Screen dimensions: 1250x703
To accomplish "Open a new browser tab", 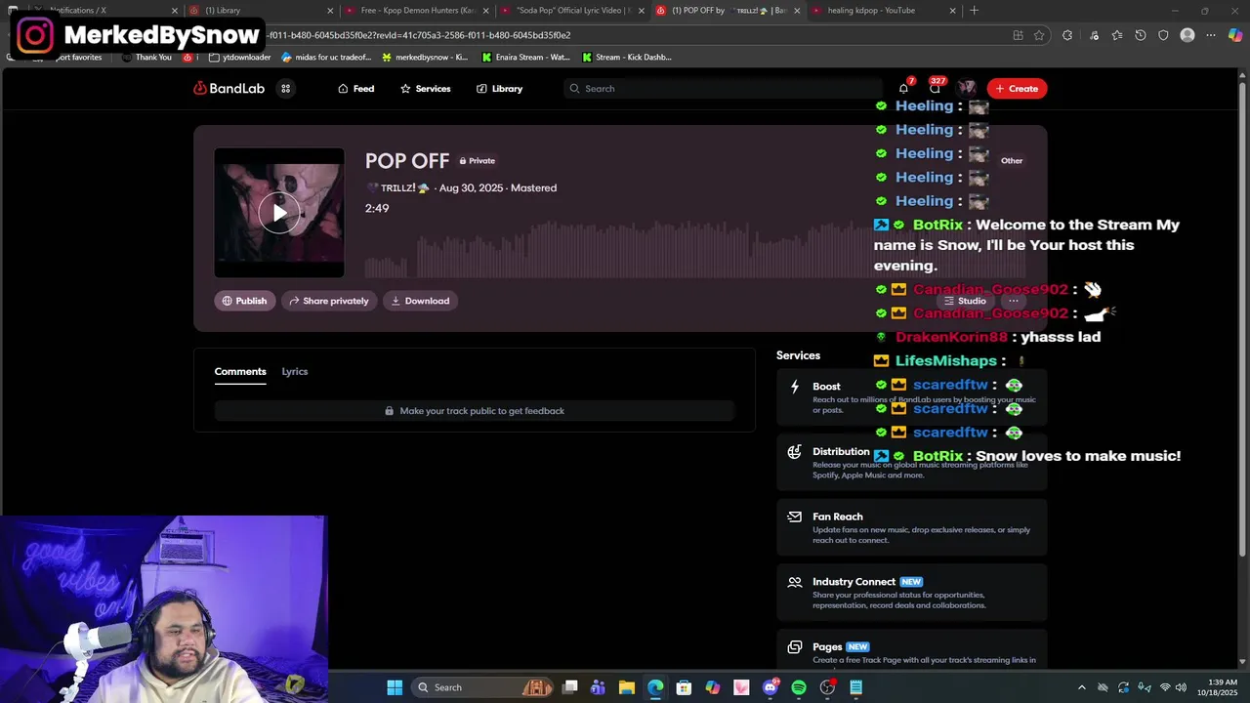I will click(974, 11).
